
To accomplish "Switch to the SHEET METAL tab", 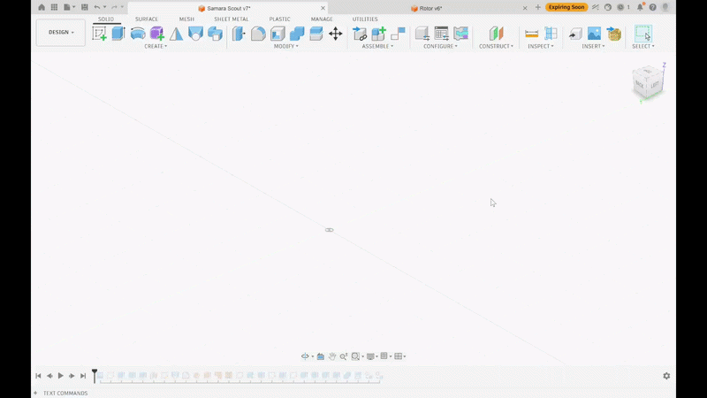I will [x=232, y=19].
